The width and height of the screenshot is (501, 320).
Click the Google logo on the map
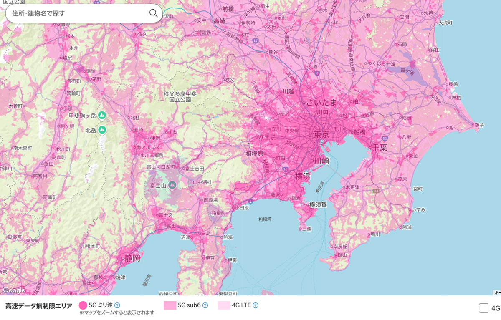click(14, 290)
